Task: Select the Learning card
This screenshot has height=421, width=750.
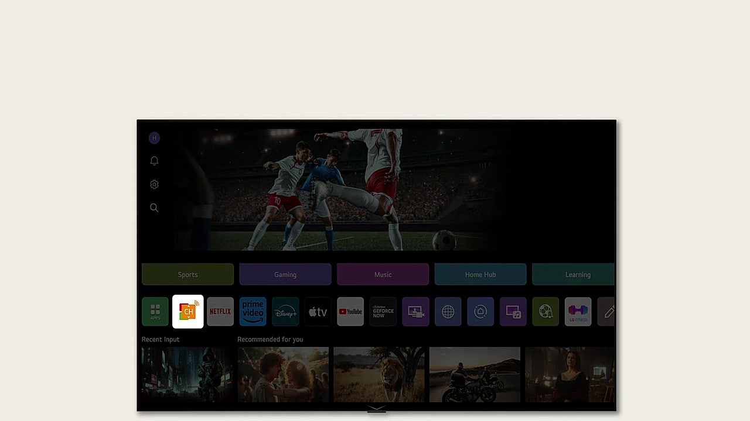Action: 574,274
